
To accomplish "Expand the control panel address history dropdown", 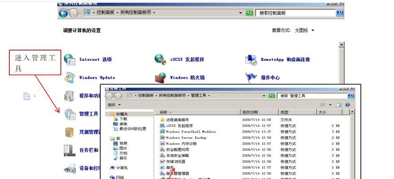I will [x=240, y=13].
